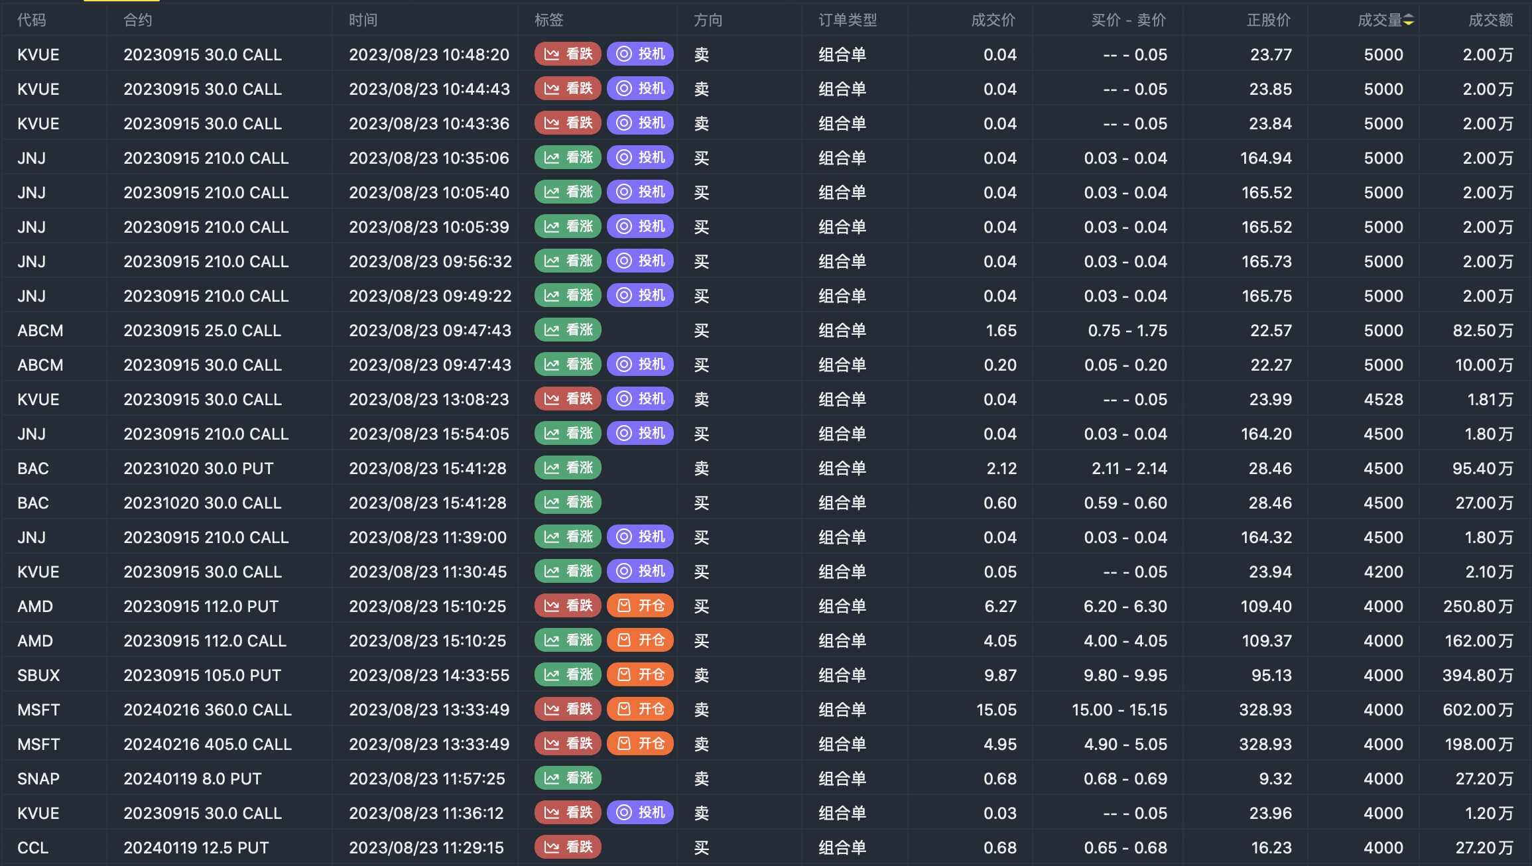Select the SNAP 20240119 8.0 PUT contract
Viewport: 1532px width, 866px height.
coord(192,778)
